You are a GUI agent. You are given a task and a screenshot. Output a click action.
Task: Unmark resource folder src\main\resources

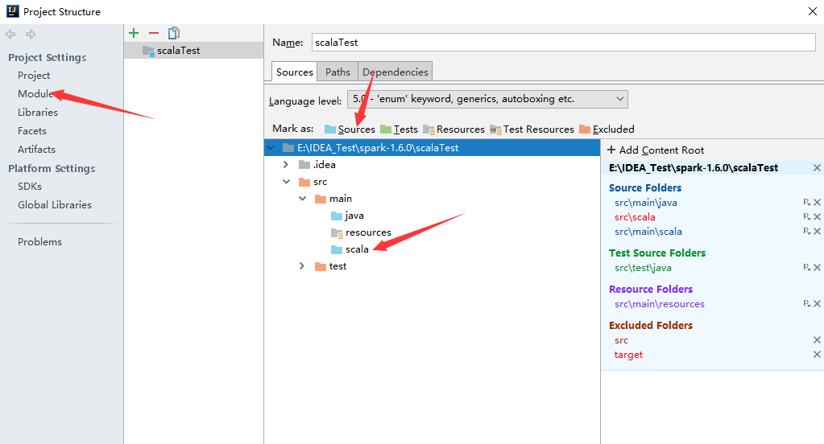click(818, 303)
